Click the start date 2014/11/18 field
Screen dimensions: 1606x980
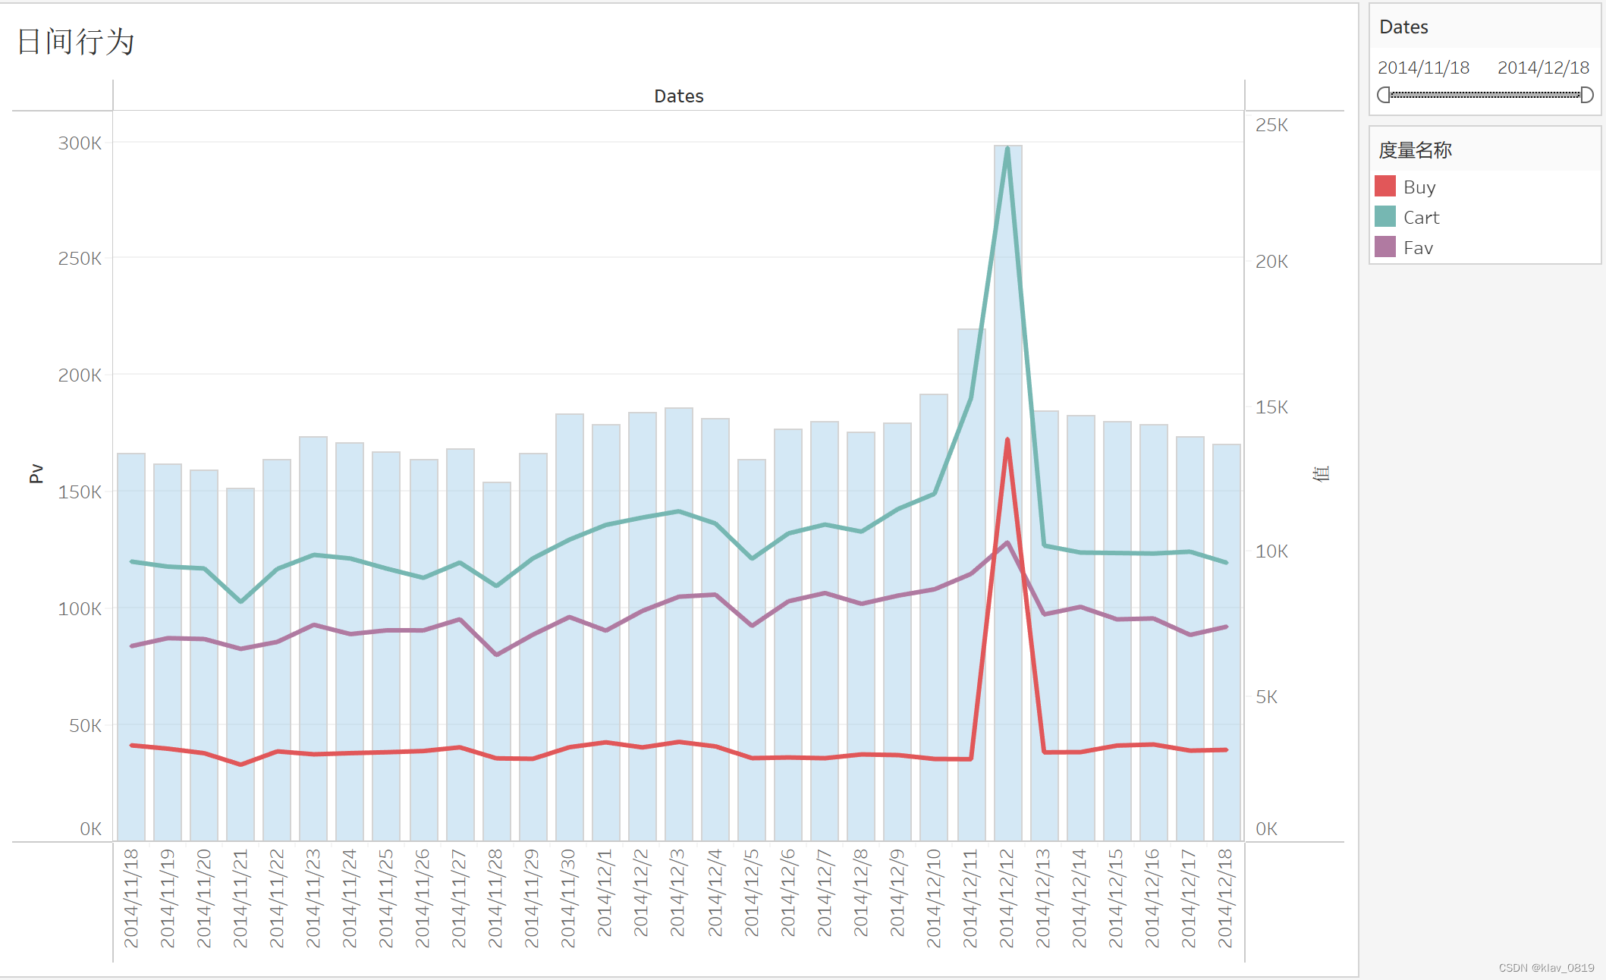[1423, 68]
